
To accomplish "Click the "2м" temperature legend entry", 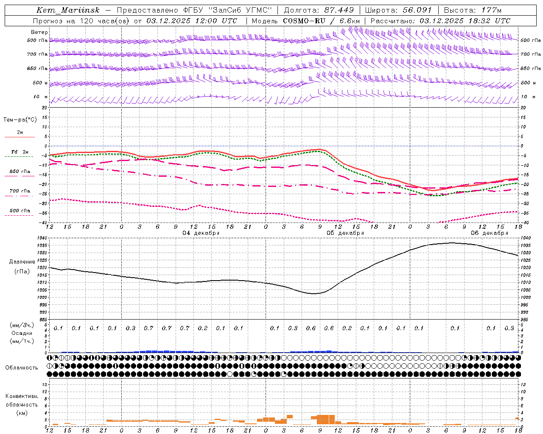I will pyautogui.click(x=20, y=132).
